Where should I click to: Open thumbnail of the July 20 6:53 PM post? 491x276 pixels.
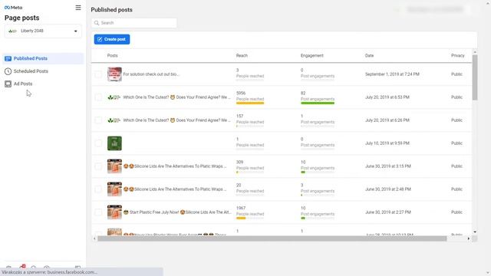click(x=114, y=97)
